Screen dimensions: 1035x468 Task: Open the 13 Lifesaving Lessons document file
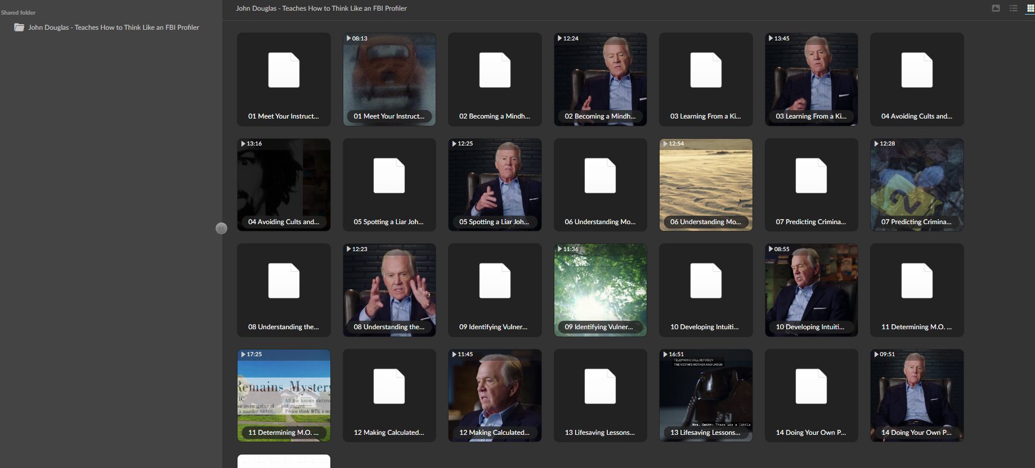601,396
